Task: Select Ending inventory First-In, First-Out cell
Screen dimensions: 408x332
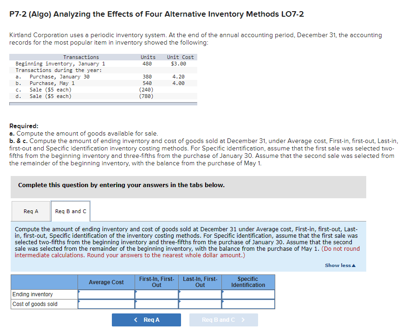Action: tap(156, 294)
